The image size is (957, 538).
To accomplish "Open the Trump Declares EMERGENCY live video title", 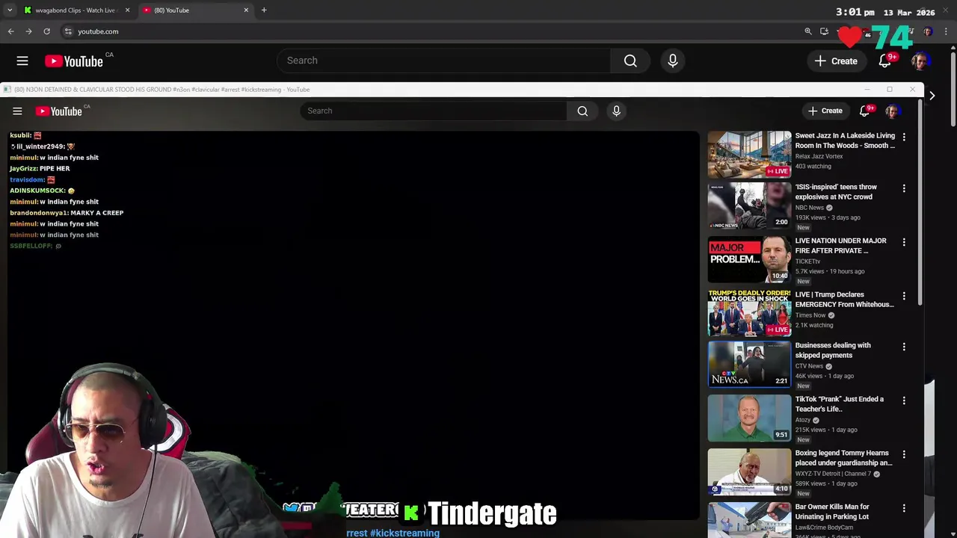I will (845, 300).
